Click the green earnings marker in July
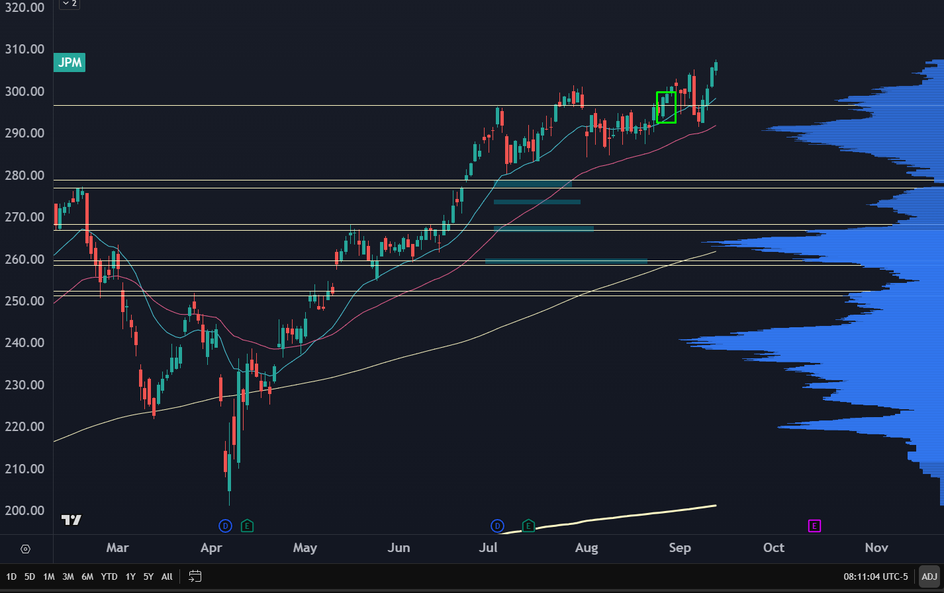 tap(528, 526)
